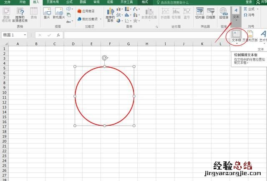Switch to the 公式 (Formulas) ribbon tab
The image size is (267, 181).
coord(69,2)
